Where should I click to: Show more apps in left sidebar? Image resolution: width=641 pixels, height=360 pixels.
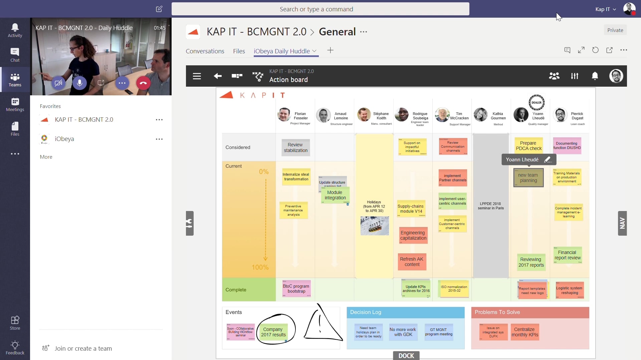15,154
